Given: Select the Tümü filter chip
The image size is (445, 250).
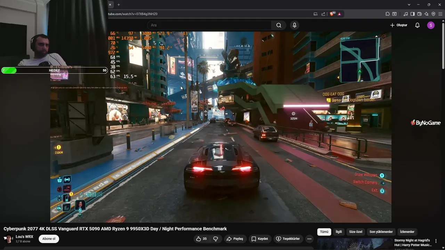Looking at the screenshot, I should (x=324, y=232).
